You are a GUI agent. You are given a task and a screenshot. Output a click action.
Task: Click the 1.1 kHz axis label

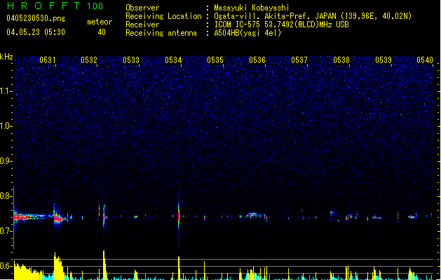click(x=6, y=91)
